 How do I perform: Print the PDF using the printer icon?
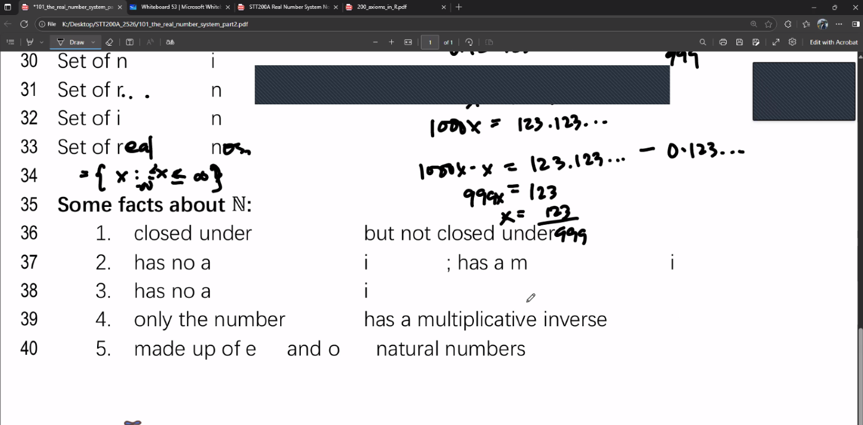tap(723, 42)
